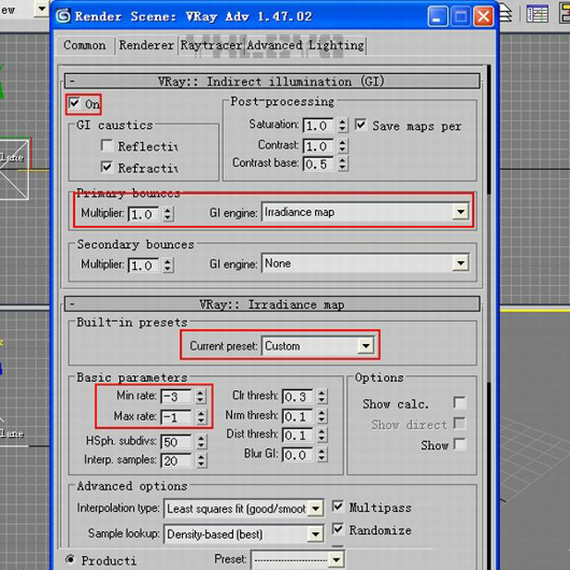The height and width of the screenshot is (570, 570).
Task: Click the Nrm thresh field
Action: (x=297, y=416)
